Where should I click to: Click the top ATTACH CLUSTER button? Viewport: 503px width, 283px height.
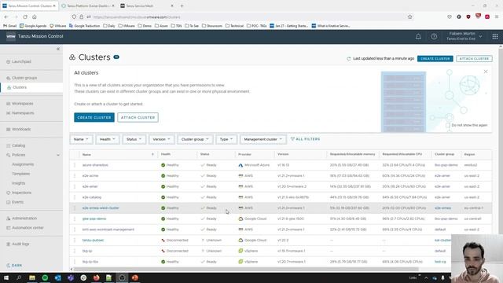(474, 59)
